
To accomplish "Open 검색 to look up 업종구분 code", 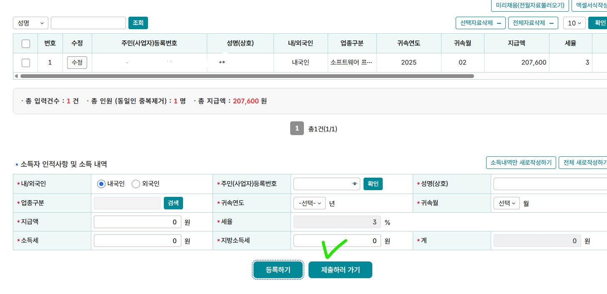I will pos(173,203).
